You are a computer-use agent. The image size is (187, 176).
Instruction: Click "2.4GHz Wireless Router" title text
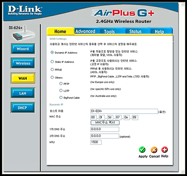click(x=124, y=21)
